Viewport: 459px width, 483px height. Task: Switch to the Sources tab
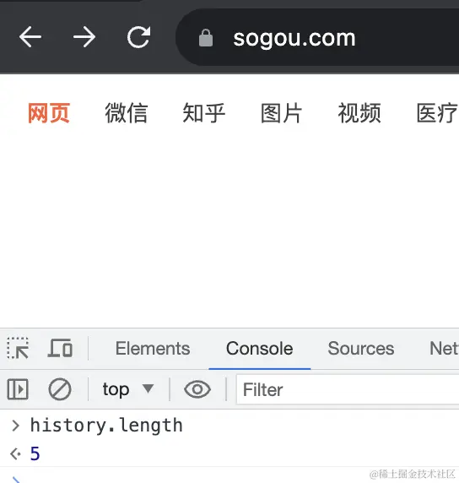(x=361, y=349)
